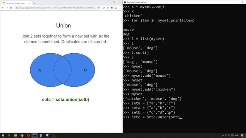246x138 pixels.
Task: Maximize the Chrome browser window
Action: tap(114, 2)
